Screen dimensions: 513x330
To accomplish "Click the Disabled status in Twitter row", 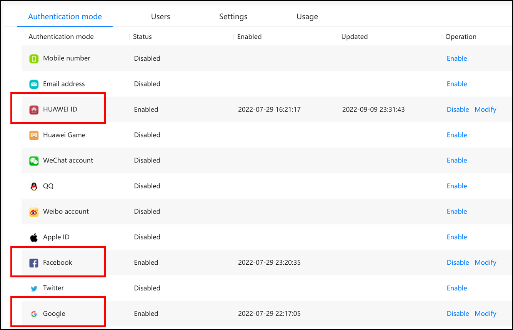I will coord(147,288).
